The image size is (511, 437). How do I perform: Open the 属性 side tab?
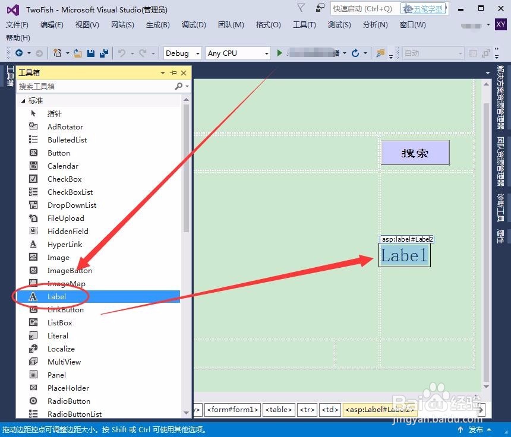500,236
